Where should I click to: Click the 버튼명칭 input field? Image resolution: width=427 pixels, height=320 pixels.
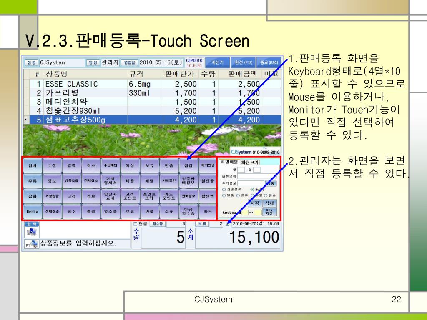click(257, 176)
